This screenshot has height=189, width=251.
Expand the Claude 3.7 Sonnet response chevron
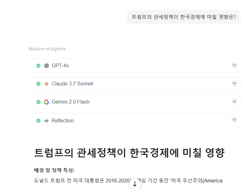[234, 83]
